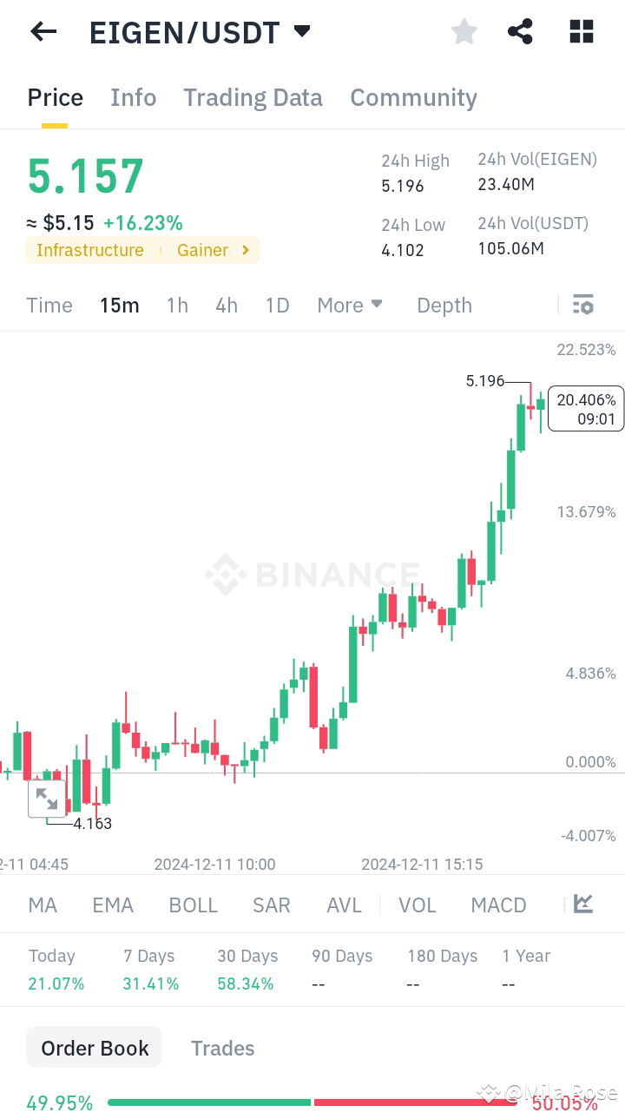Open the markets grid icon

click(x=580, y=31)
